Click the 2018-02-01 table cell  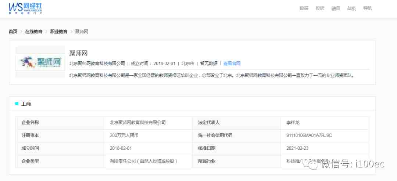[x=148, y=148]
